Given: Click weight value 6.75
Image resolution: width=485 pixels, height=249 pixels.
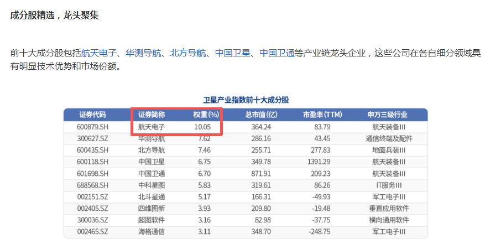Looking at the screenshot, I should tap(205, 162).
